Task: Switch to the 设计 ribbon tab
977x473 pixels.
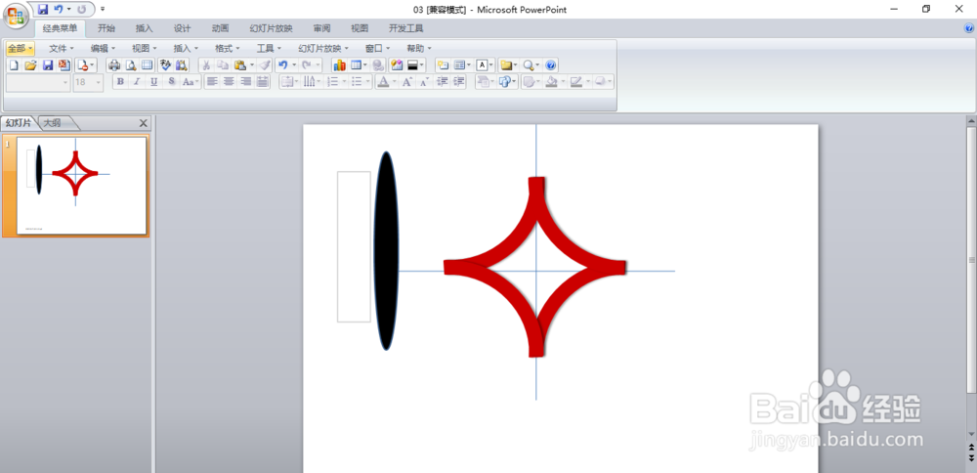Action: 182,28
